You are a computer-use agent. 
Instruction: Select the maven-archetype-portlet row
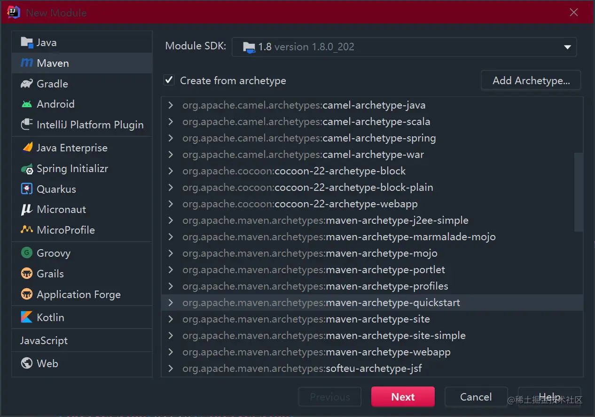pyautogui.click(x=372, y=270)
